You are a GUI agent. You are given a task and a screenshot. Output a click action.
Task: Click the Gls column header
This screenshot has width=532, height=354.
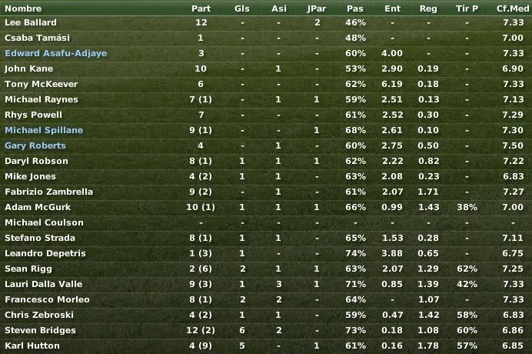242,8
